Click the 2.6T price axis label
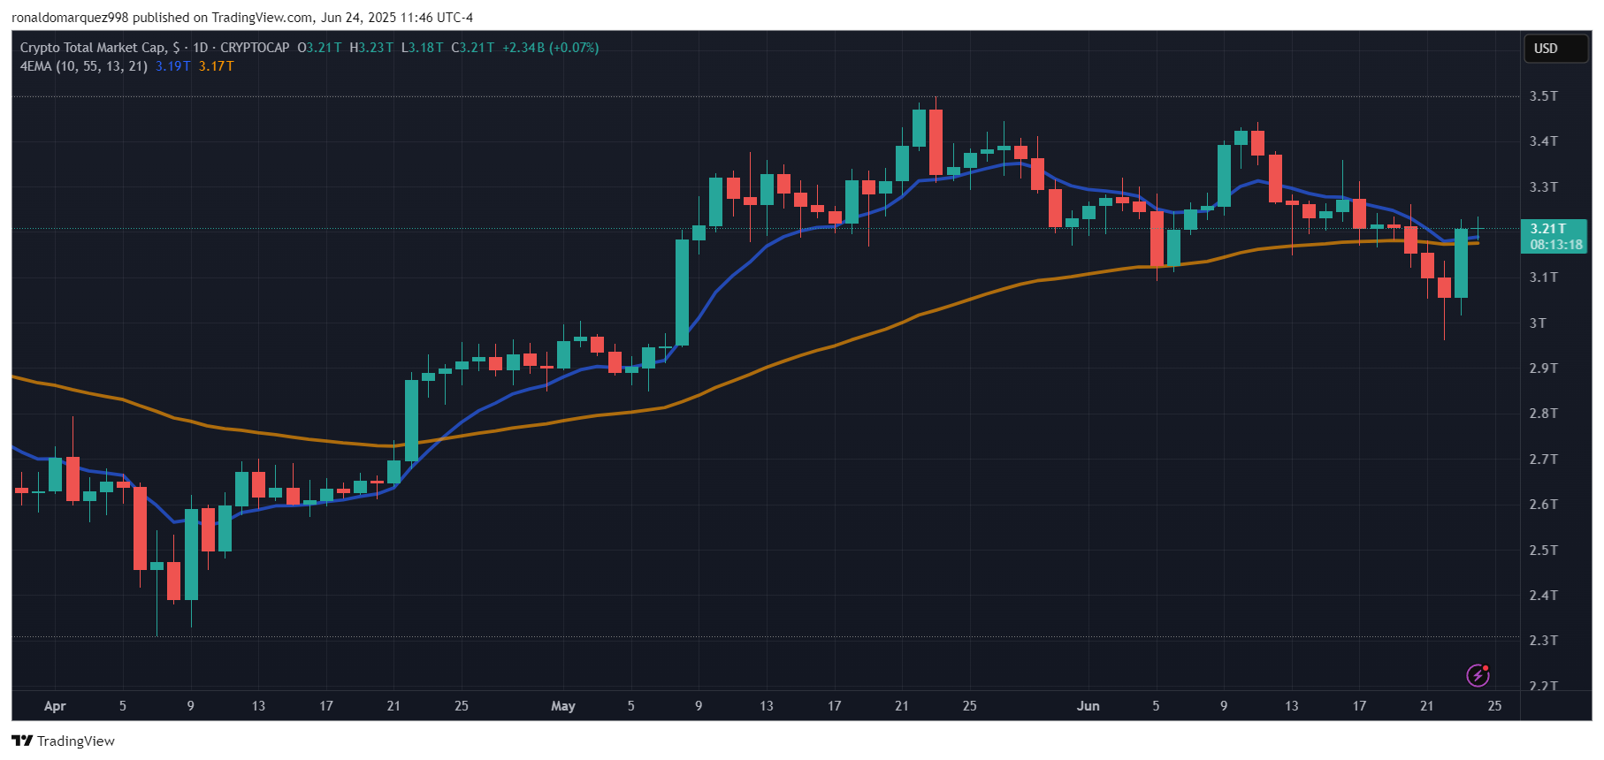 pos(1544,505)
